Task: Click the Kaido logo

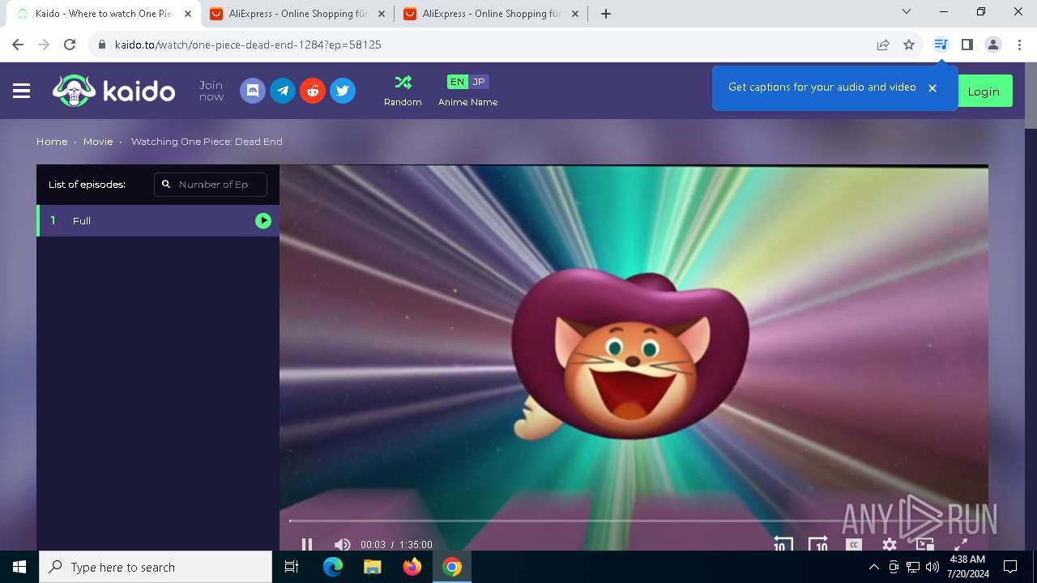Action: [113, 91]
